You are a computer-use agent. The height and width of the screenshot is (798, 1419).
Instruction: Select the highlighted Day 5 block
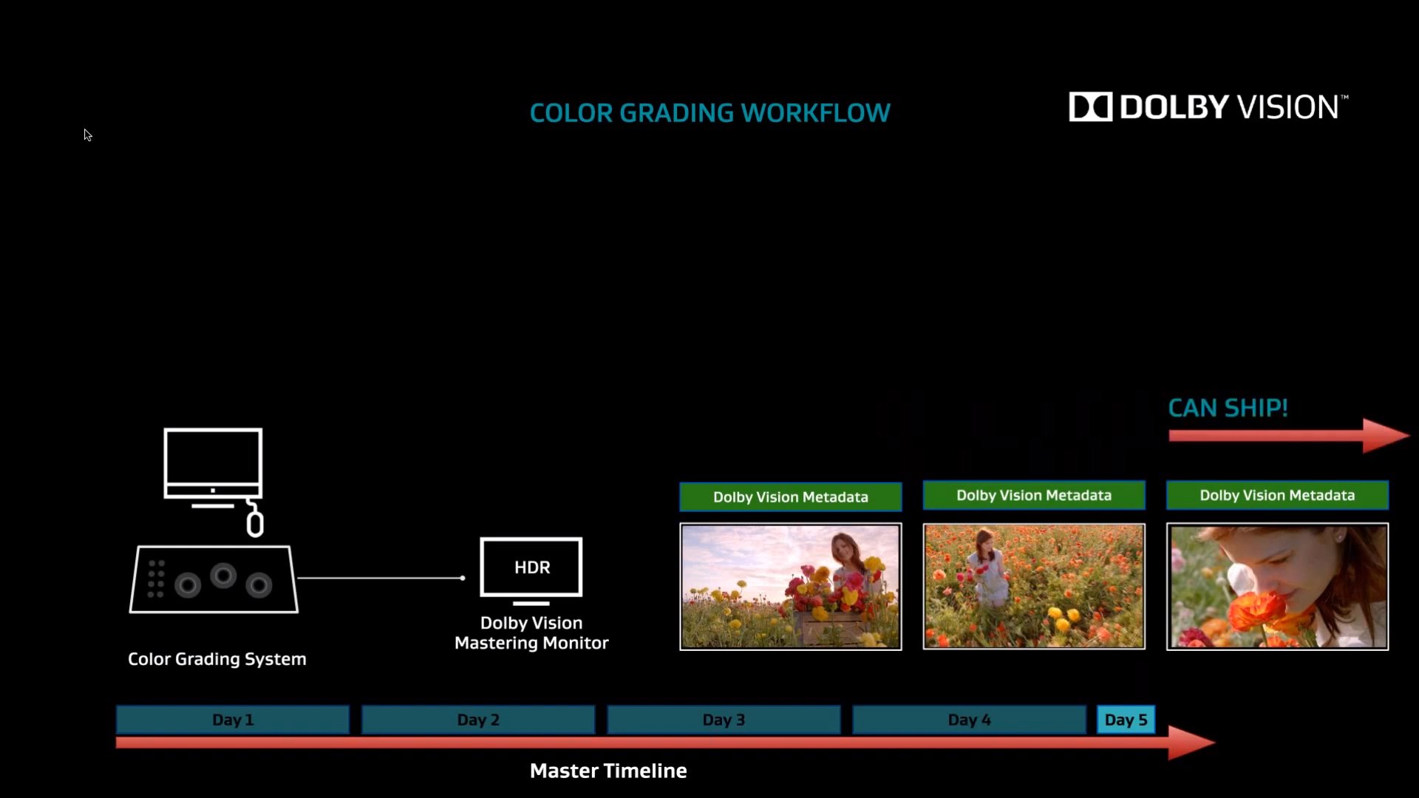(x=1126, y=720)
